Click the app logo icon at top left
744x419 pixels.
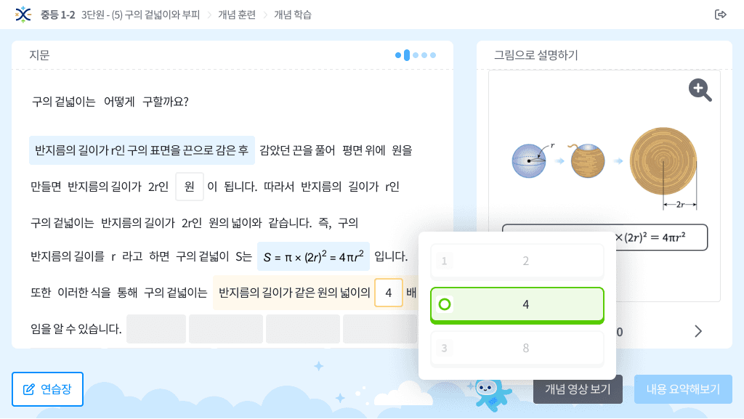tap(23, 15)
